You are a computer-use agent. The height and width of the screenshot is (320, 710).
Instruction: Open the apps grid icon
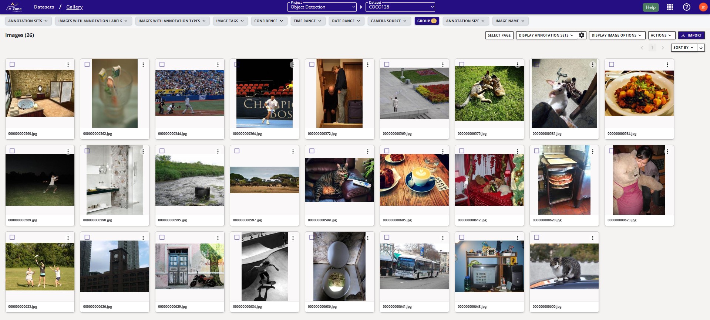pyautogui.click(x=670, y=7)
